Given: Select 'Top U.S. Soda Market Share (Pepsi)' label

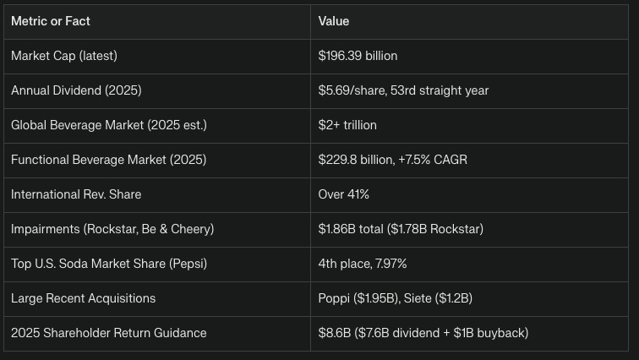Looking at the screenshot, I should coord(109,264).
